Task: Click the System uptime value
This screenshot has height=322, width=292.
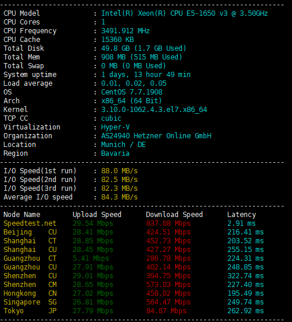Action: click(x=146, y=75)
